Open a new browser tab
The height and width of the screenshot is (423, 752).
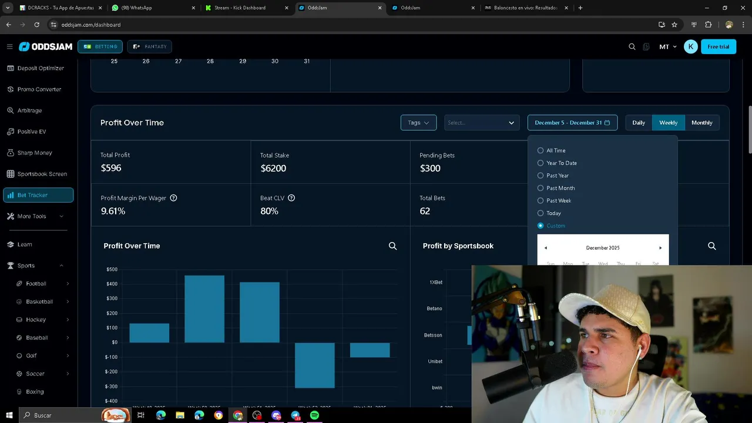click(x=580, y=8)
